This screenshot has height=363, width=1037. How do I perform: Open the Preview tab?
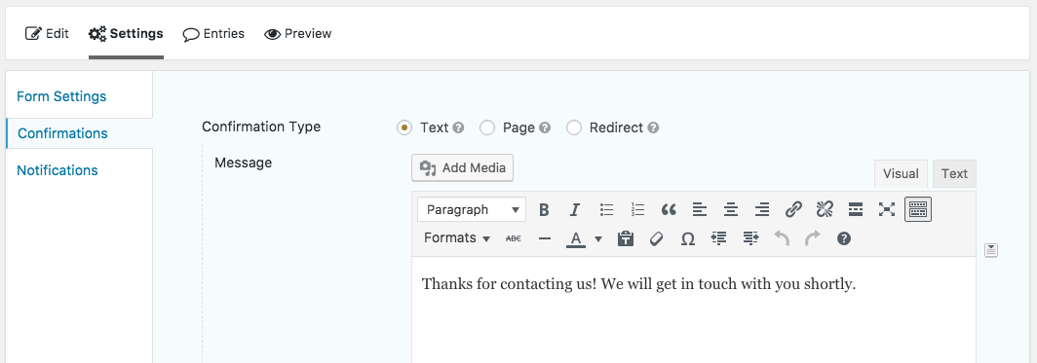coord(297,33)
